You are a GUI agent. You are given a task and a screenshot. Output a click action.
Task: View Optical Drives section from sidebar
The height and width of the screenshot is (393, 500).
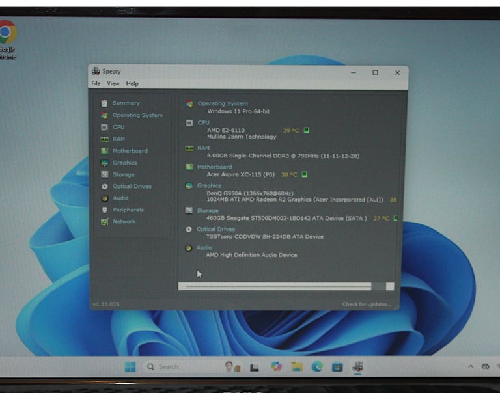point(132,186)
